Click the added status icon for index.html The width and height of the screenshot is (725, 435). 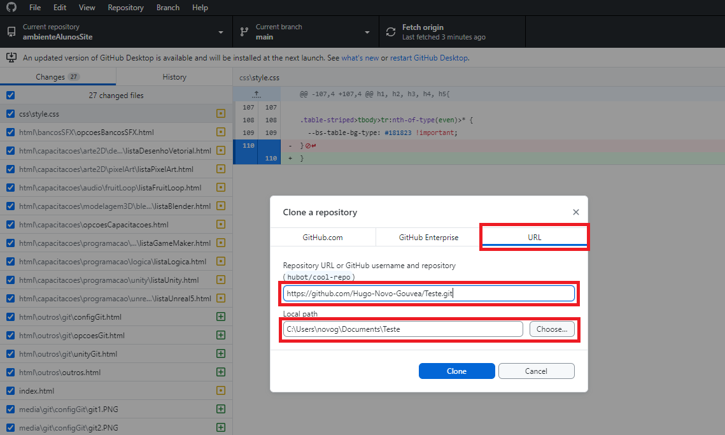coord(221,391)
